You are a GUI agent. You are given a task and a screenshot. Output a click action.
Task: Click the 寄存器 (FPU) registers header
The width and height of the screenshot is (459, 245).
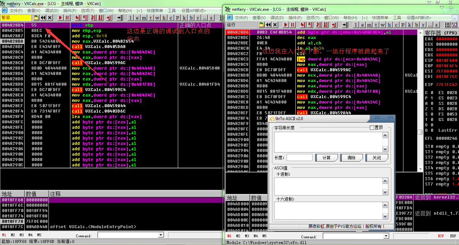click(x=441, y=33)
